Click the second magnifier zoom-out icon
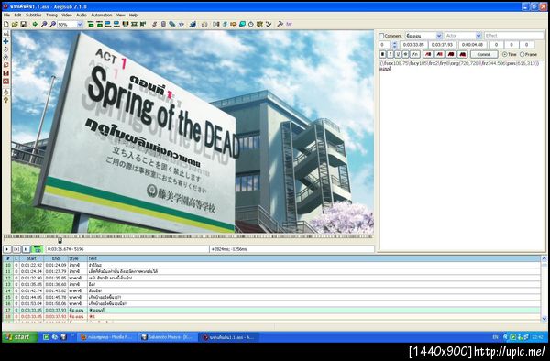The width and height of the screenshot is (550, 361). pyautogui.click(x=52, y=24)
